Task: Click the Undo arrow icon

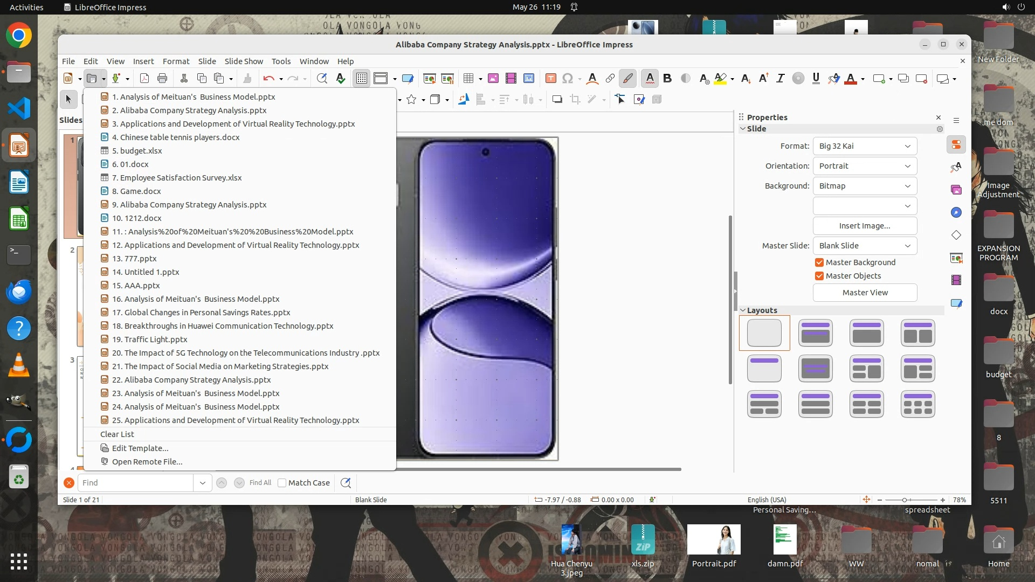Action: click(x=268, y=79)
